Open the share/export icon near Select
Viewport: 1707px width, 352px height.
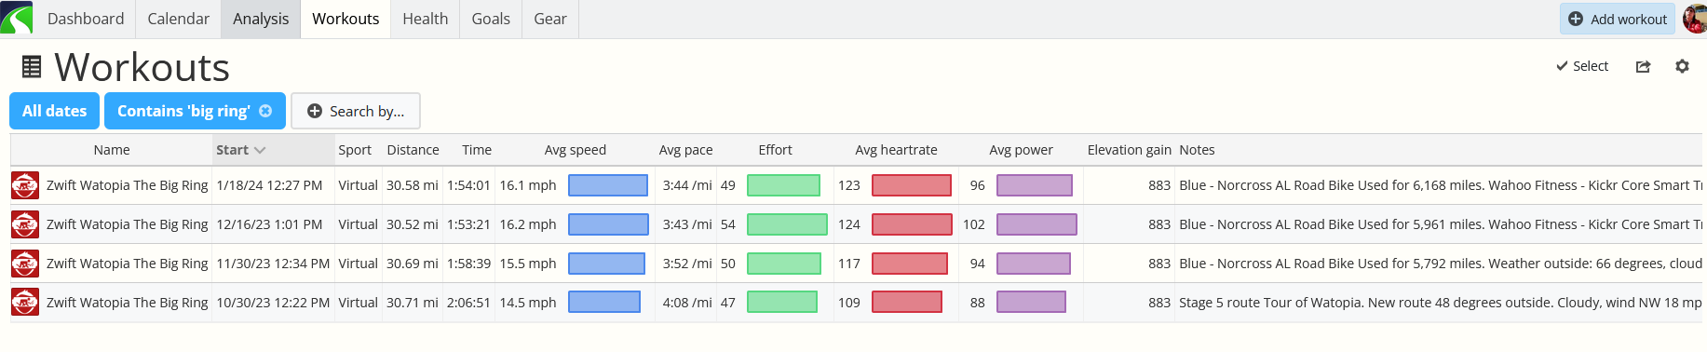1643,66
